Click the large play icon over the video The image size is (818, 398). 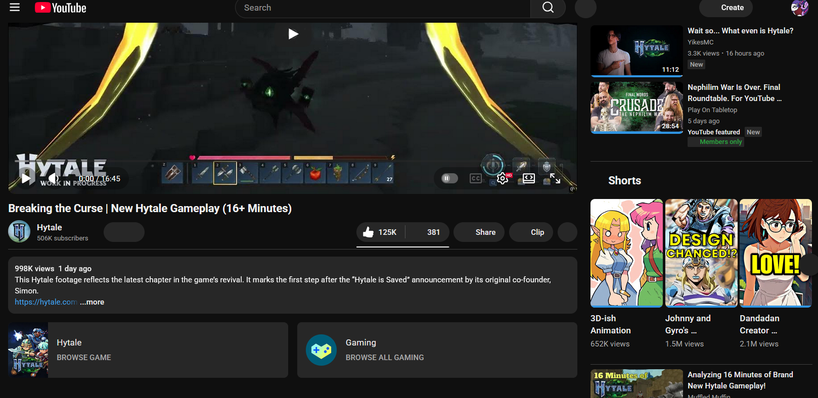coord(293,34)
